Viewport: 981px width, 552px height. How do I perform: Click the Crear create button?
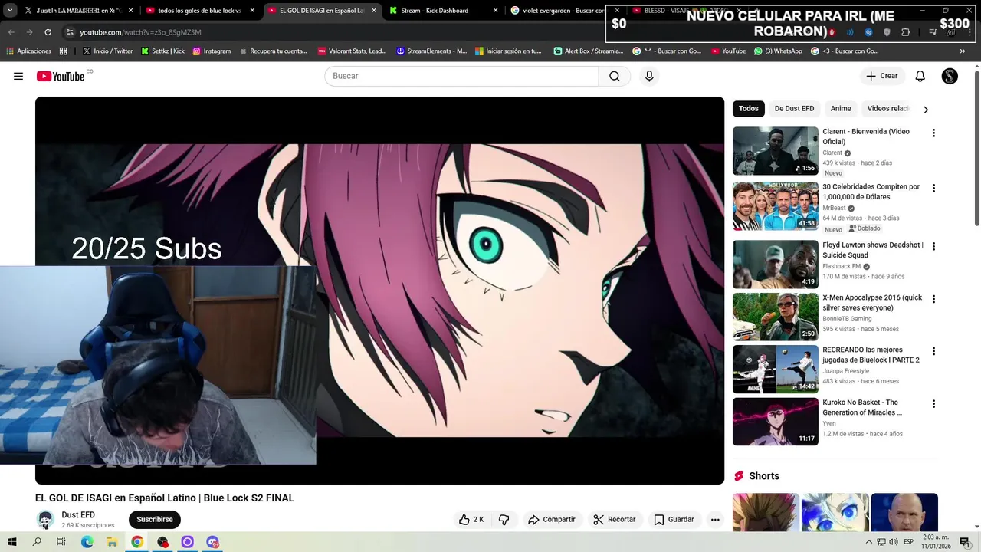881,76
